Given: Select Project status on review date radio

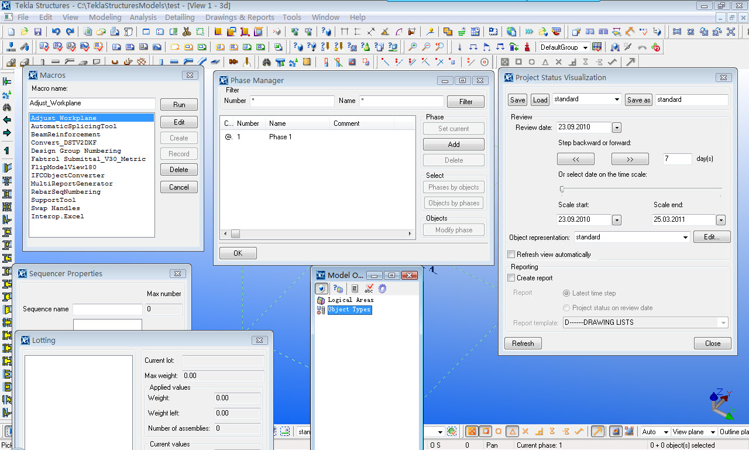Looking at the screenshot, I should click(x=566, y=308).
